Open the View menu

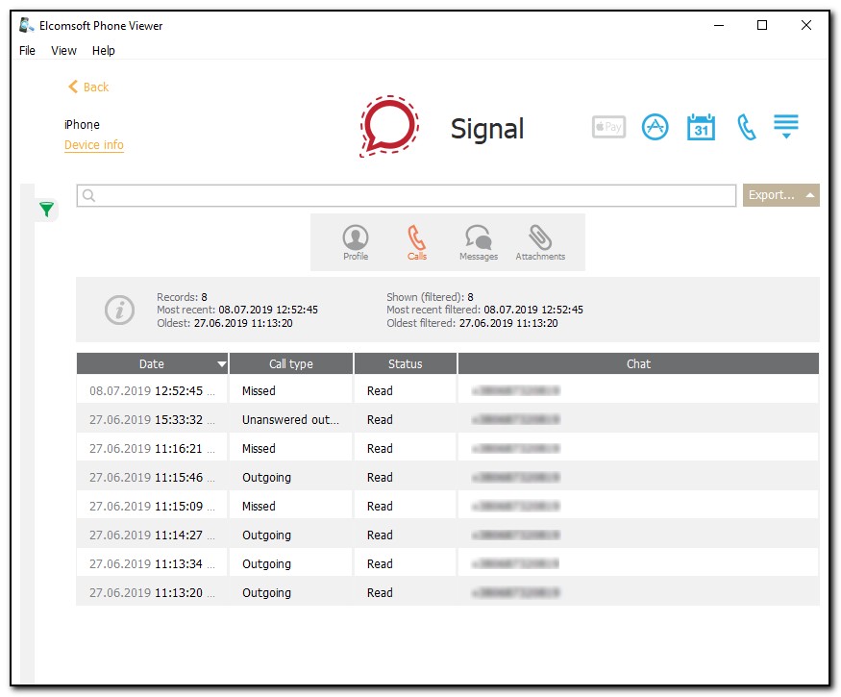click(x=63, y=50)
